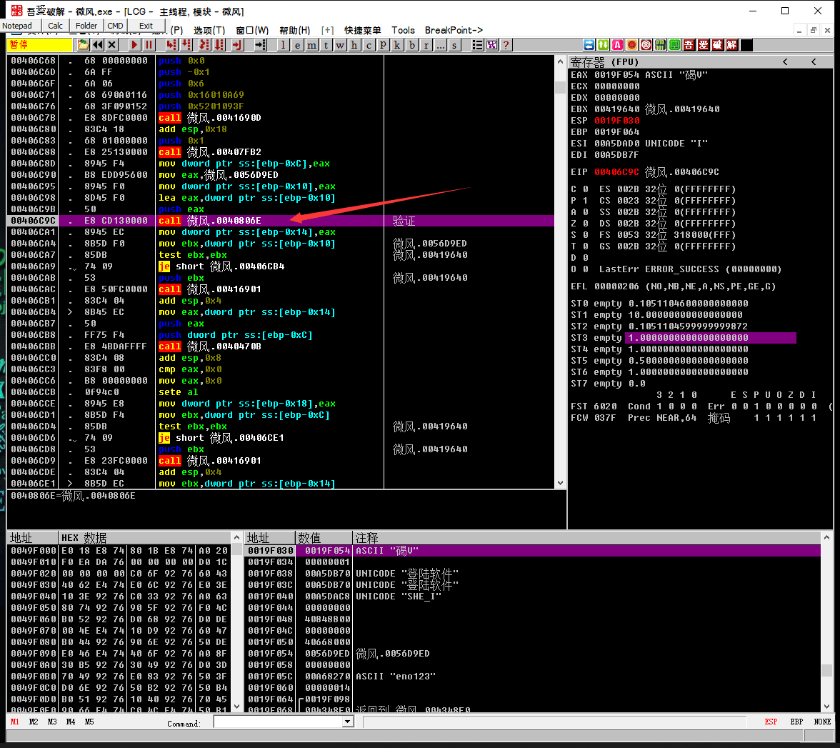Open executable modules with the e button
The height and width of the screenshot is (748, 840).
tap(297, 45)
